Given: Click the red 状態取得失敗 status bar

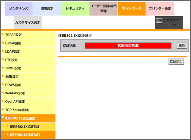Looking at the screenshot, I should tap(128, 46).
